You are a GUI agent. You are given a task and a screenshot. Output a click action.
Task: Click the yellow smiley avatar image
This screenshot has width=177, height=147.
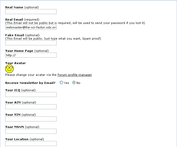(9, 69)
